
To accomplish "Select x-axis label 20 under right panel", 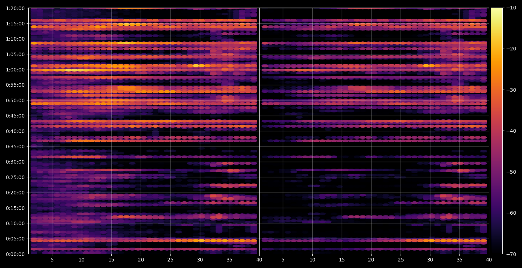I will click(x=371, y=260).
